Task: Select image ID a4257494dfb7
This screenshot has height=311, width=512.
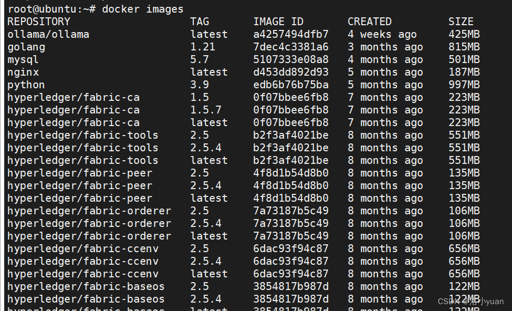Action: tap(291, 35)
